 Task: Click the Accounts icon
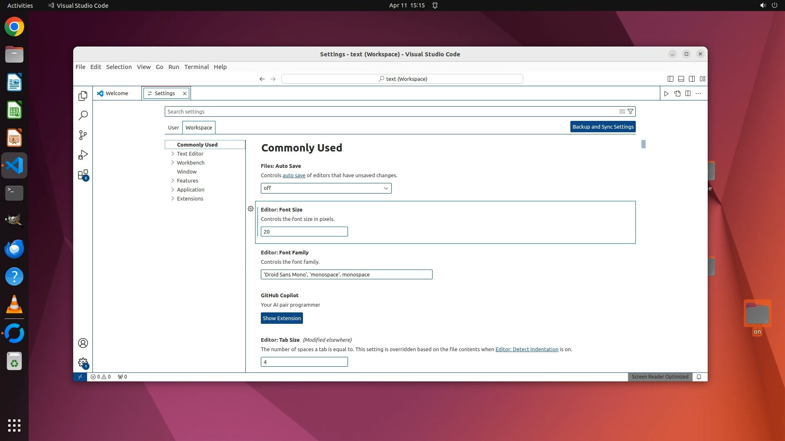coord(83,343)
